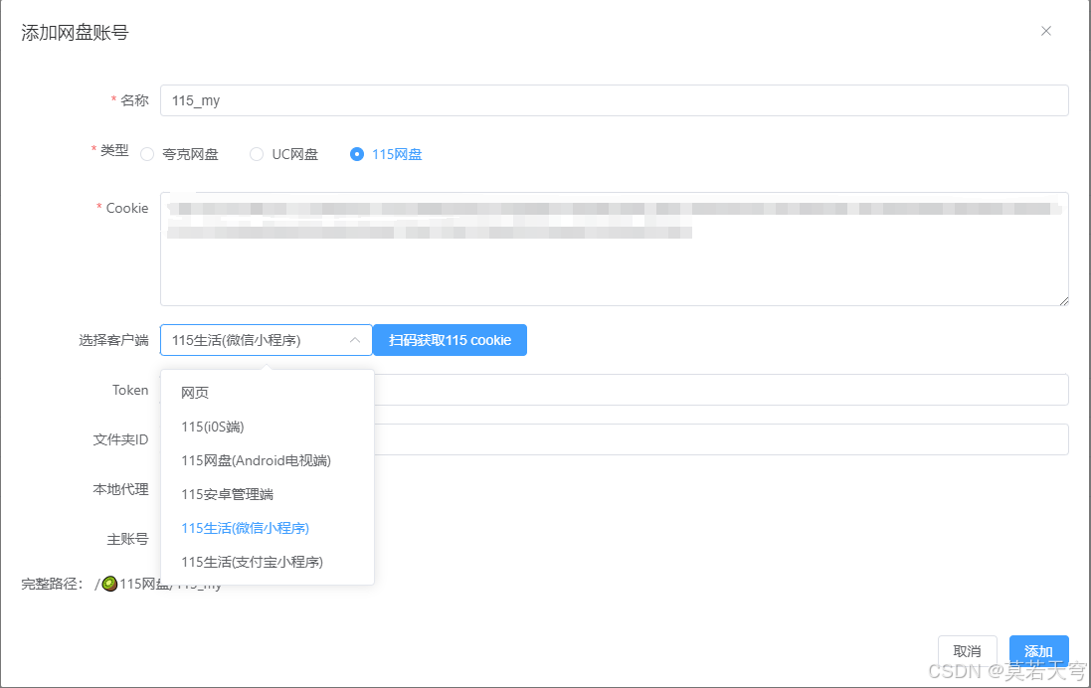Choose 115生活(微信小程序) option

(x=268, y=528)
